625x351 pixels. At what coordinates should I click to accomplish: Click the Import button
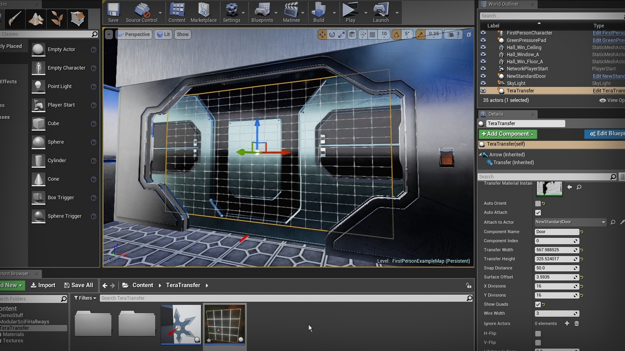[x=43, y=285]
